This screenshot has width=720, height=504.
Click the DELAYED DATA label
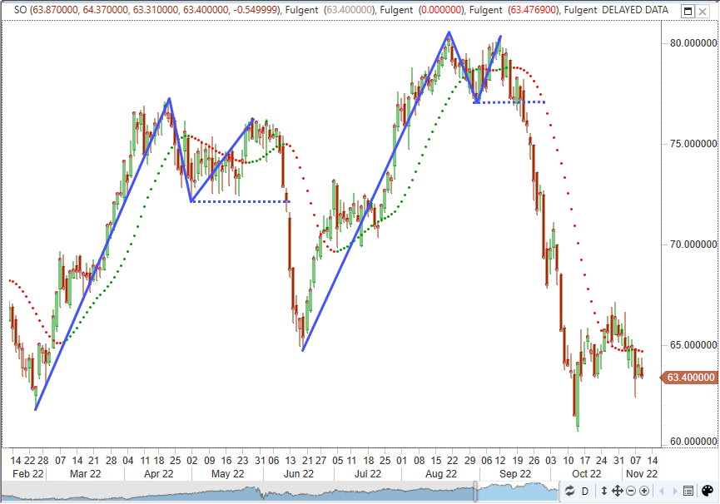(x=635, y=10)
